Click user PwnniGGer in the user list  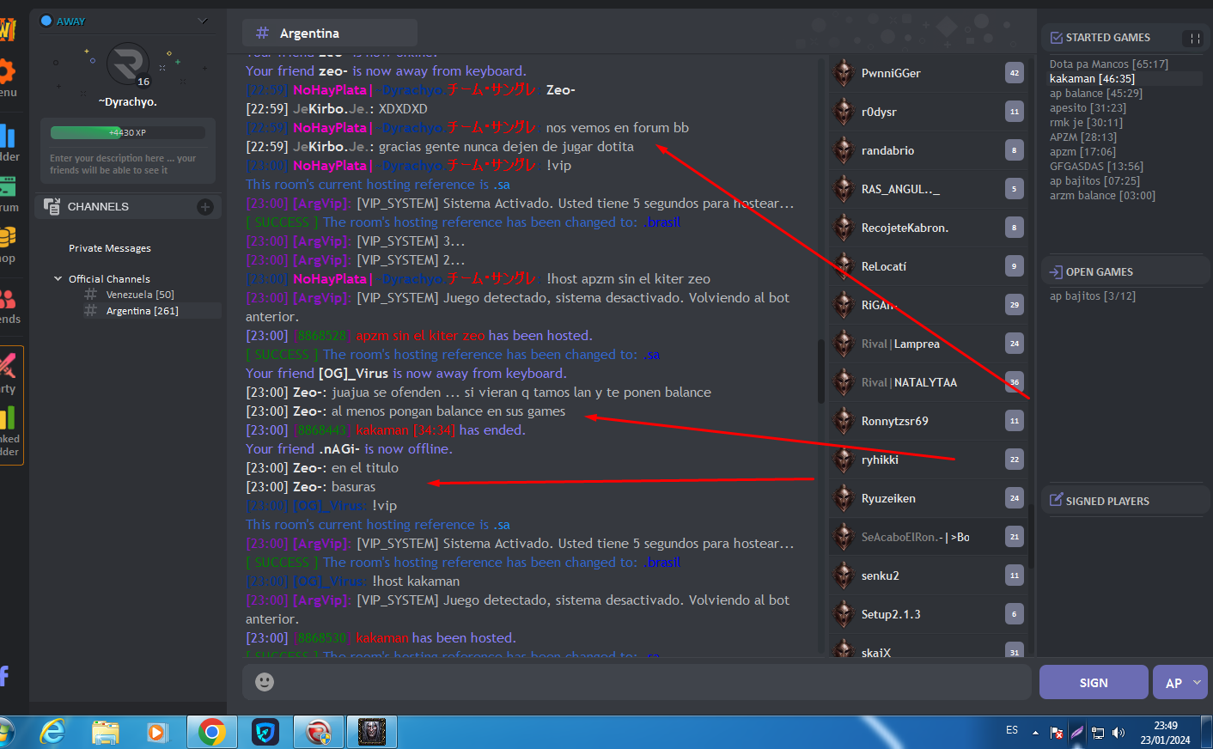pos(891,73)
